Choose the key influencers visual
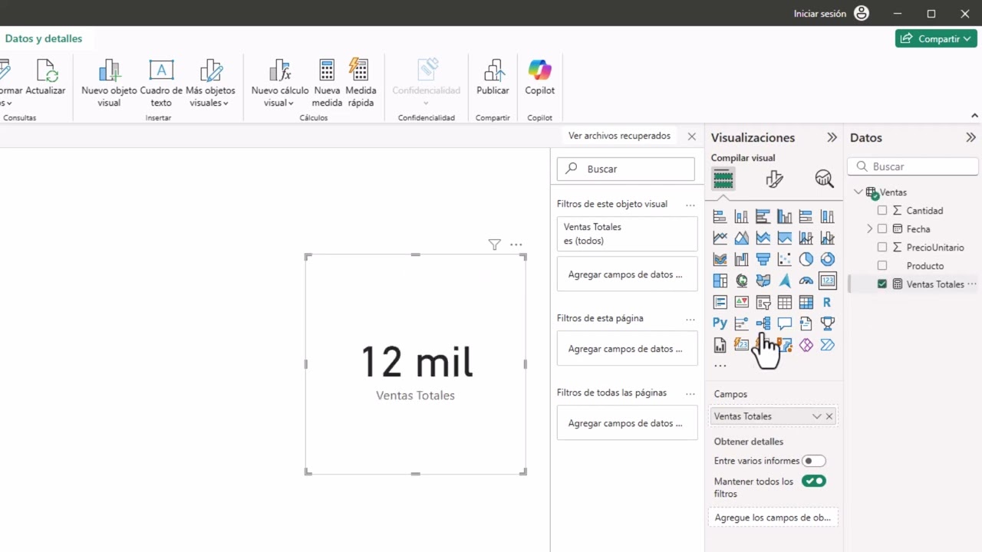The width and height of the screenshot is (982, 552). [x=741, y=324]
